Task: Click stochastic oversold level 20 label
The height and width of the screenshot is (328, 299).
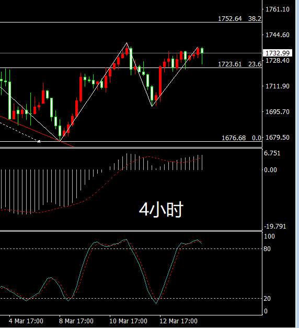Action: pos(267,299)
